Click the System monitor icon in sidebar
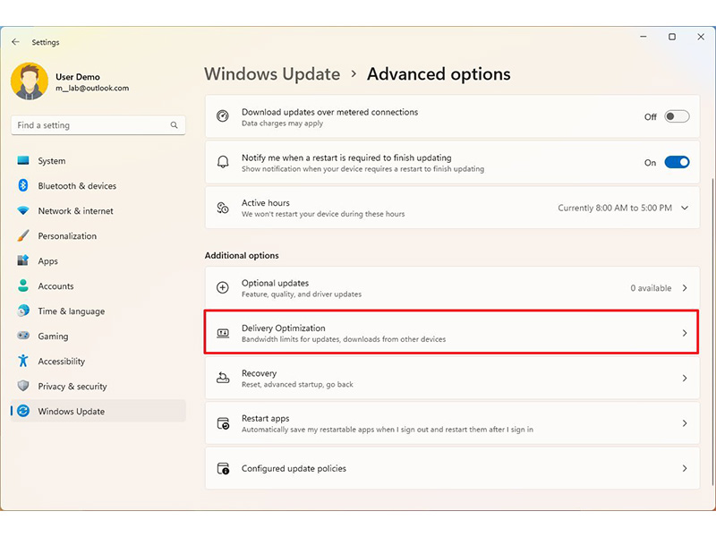The image size is (716, 537). click(x=23, y=160)
